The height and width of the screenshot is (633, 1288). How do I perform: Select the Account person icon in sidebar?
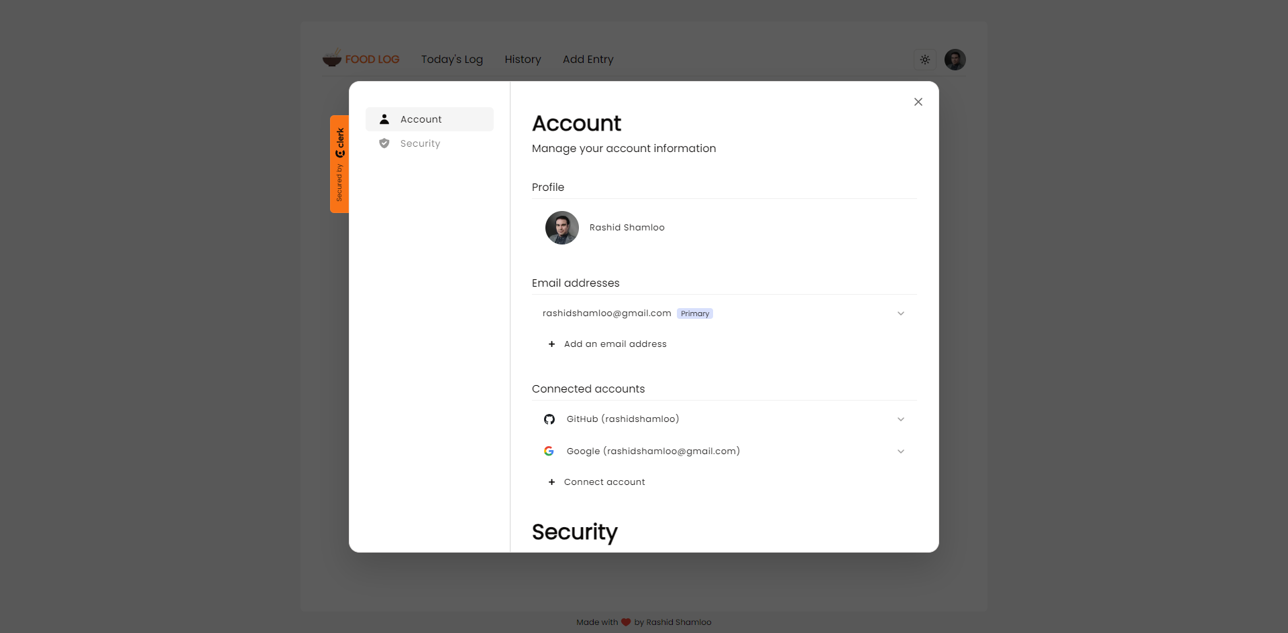384,119
